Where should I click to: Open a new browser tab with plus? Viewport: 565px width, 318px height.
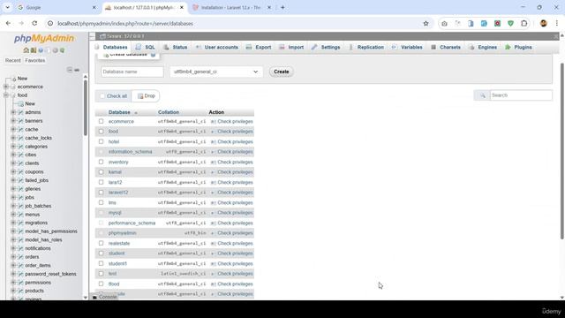click(x=282, y=7)
